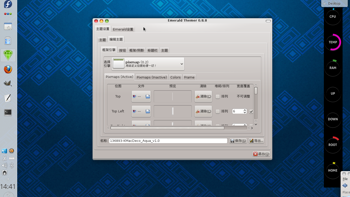Open the Colors tab
This screenshot has width=350, height=197.
176,77
